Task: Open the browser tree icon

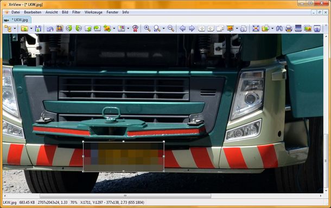Action: [8, 28]
